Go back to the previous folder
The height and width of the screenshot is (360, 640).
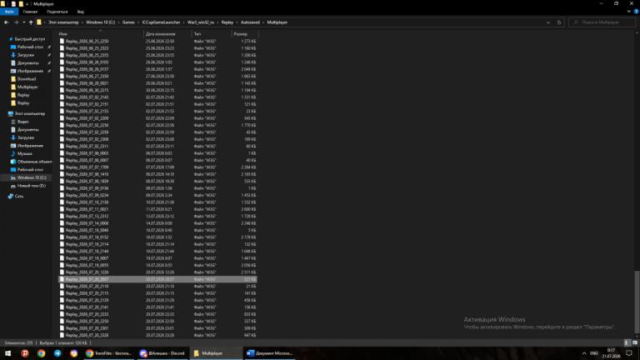6,22
